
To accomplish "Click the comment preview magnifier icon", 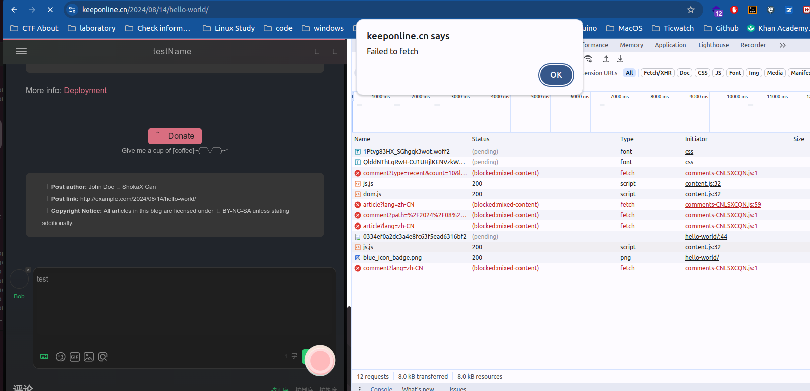I will (x=103, y=357).
